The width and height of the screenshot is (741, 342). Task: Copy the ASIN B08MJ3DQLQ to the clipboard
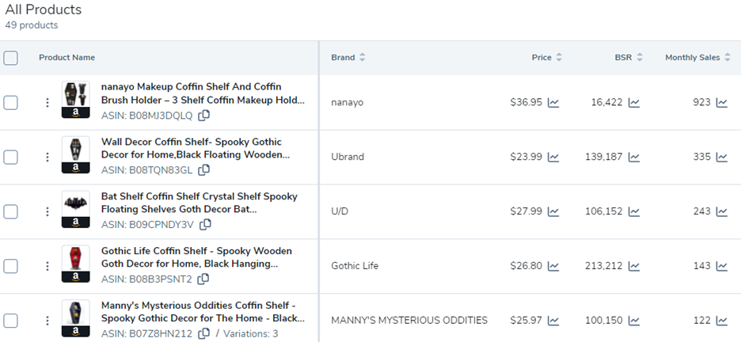(203, 116)
